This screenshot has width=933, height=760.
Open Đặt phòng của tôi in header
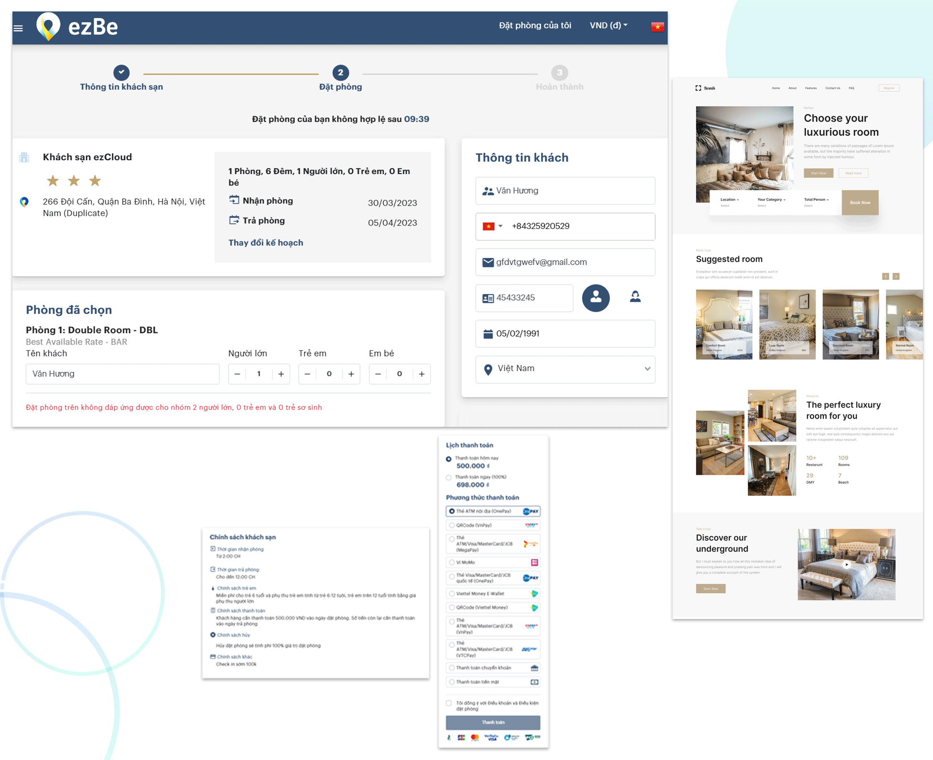(x=535, y=25)
